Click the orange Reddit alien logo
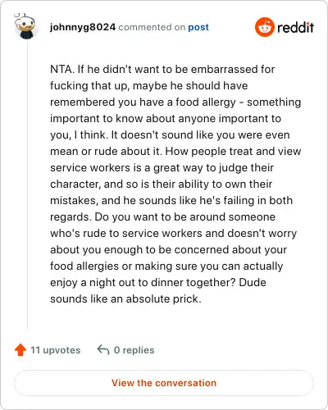 (264, 27)
